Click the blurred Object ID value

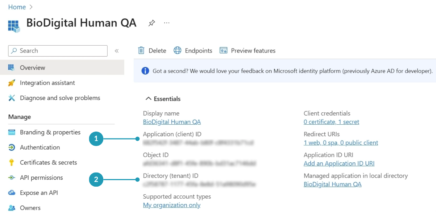199,163
